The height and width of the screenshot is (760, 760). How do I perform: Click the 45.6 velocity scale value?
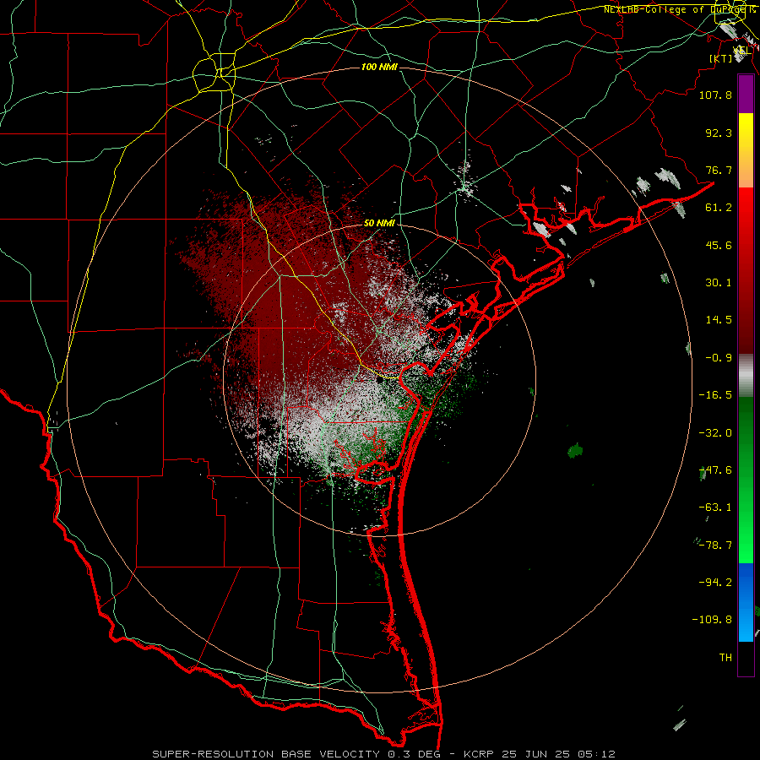coord(719,245)
